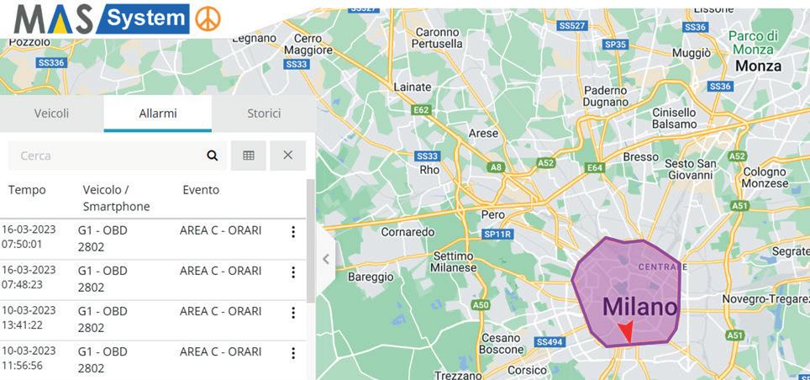Open menu for 16-03-2023 07:48:23 alarm
The width and height of the screenshot is (810, 380).
click(293, 272)
